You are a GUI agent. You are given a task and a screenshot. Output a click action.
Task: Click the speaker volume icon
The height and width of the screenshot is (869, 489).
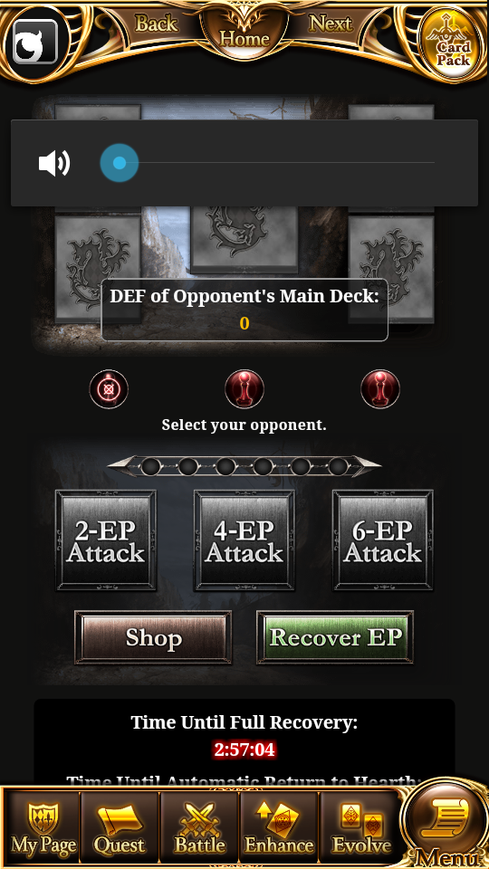(x=54, y=164)
